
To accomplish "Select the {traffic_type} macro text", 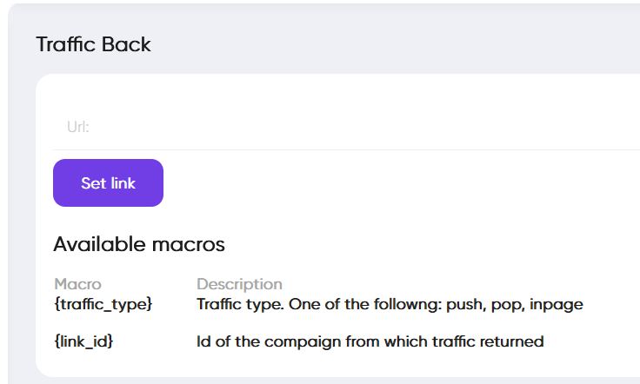I will pyautogui.click(x=103, y=304).
